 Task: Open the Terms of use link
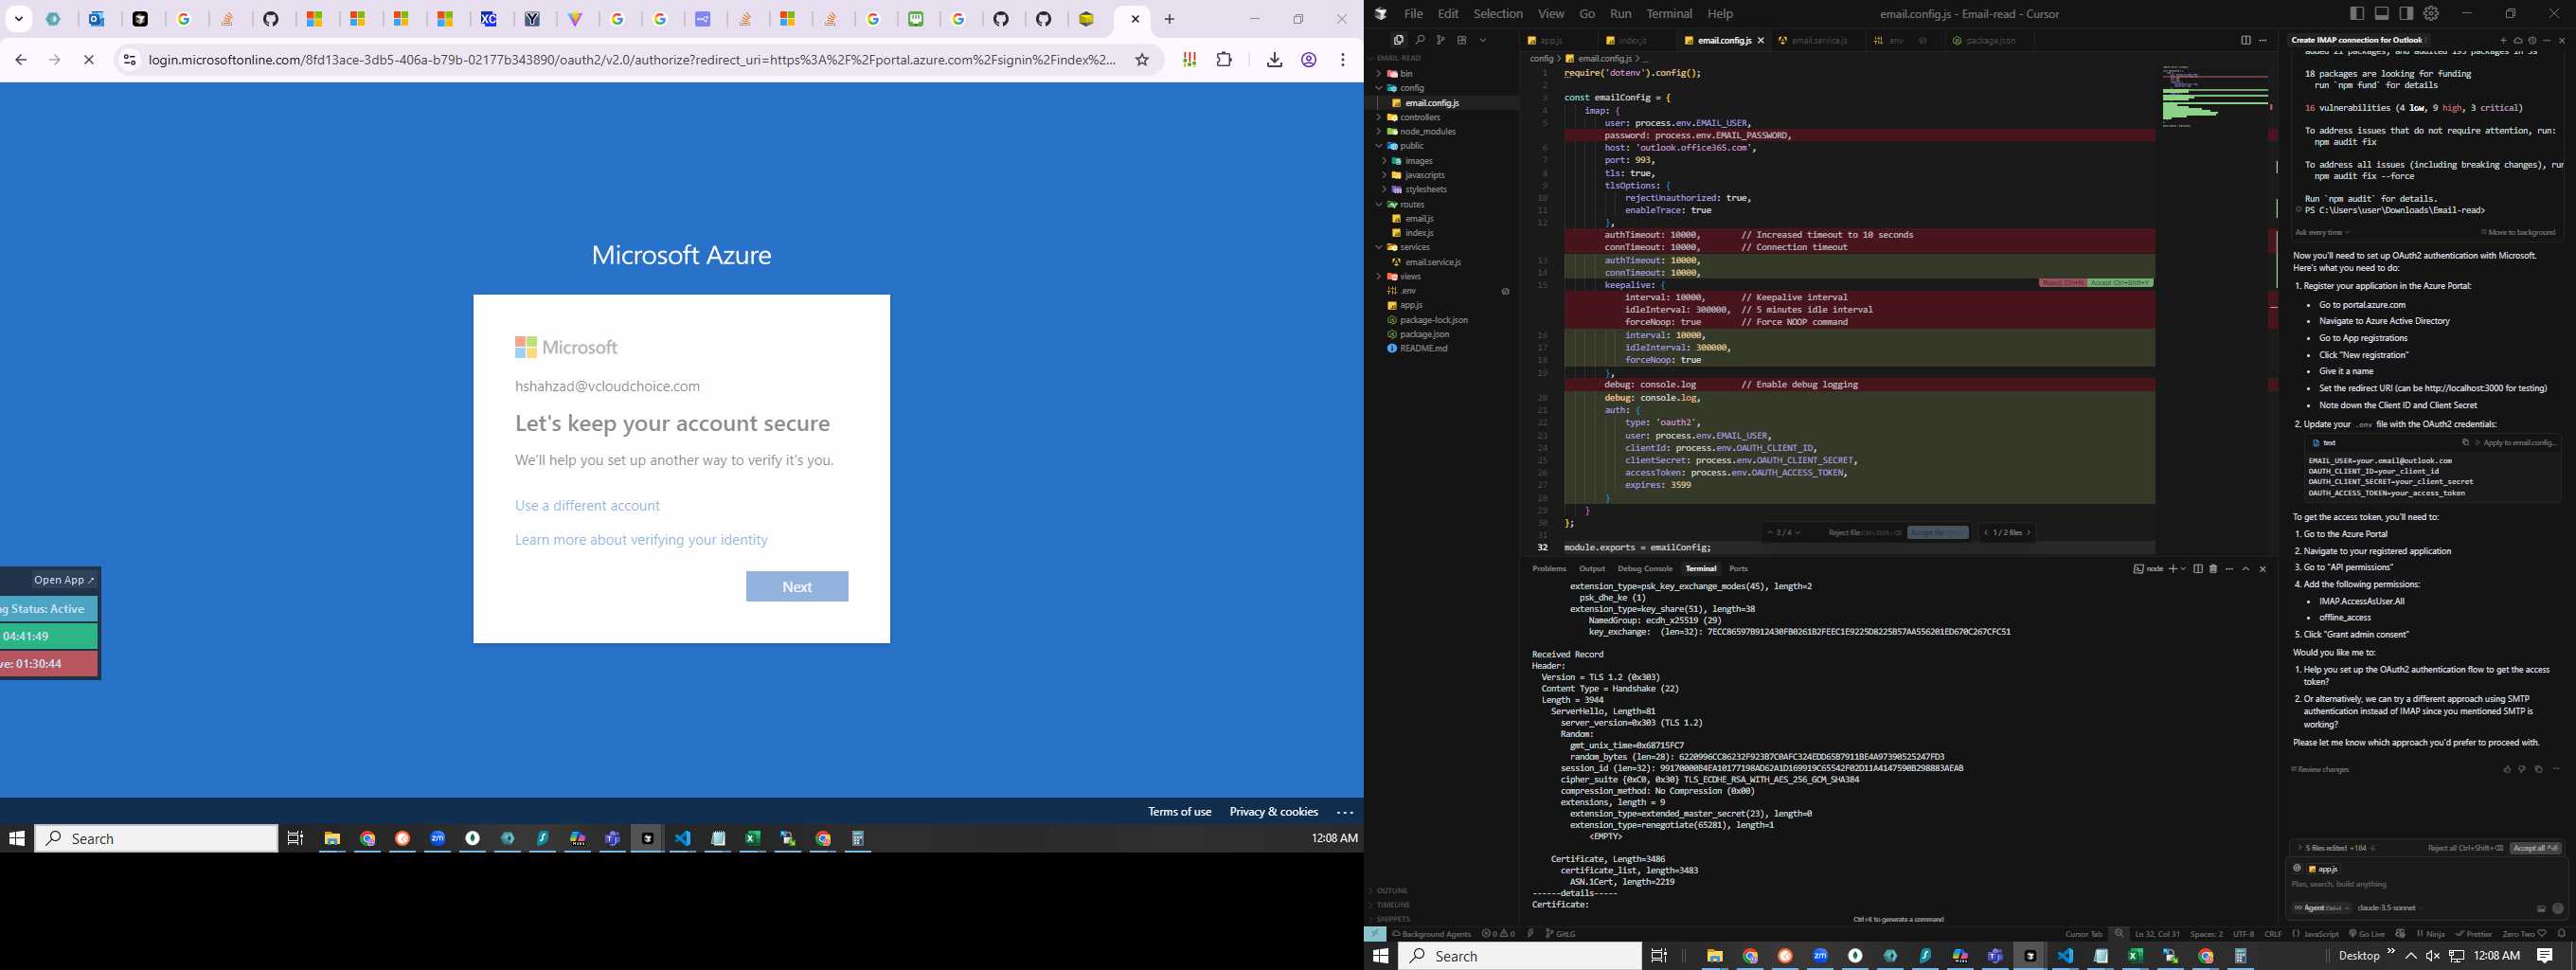1179,812
